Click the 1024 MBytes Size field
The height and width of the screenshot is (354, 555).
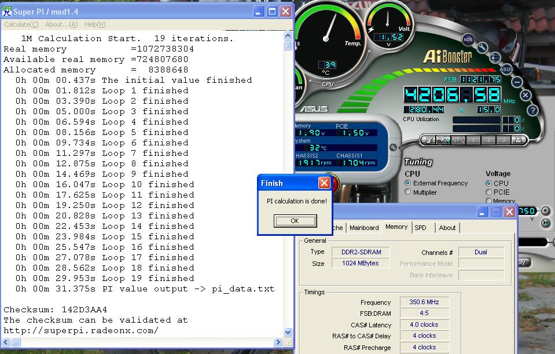[361, 263]
